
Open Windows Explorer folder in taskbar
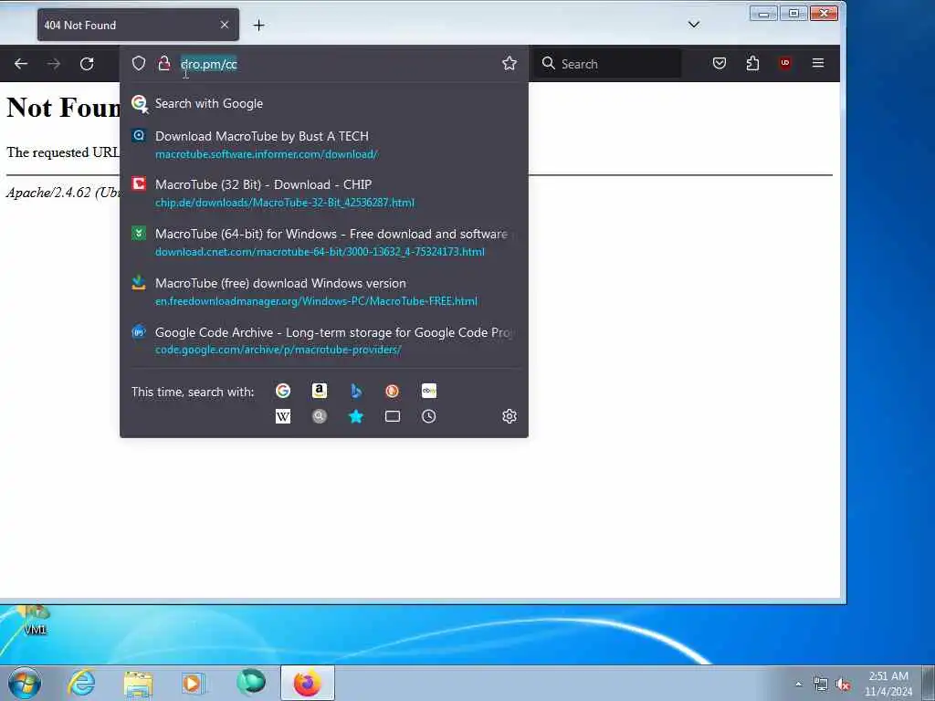139,683
